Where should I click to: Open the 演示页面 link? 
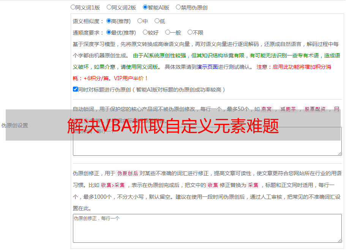click(x=207, y=67)
